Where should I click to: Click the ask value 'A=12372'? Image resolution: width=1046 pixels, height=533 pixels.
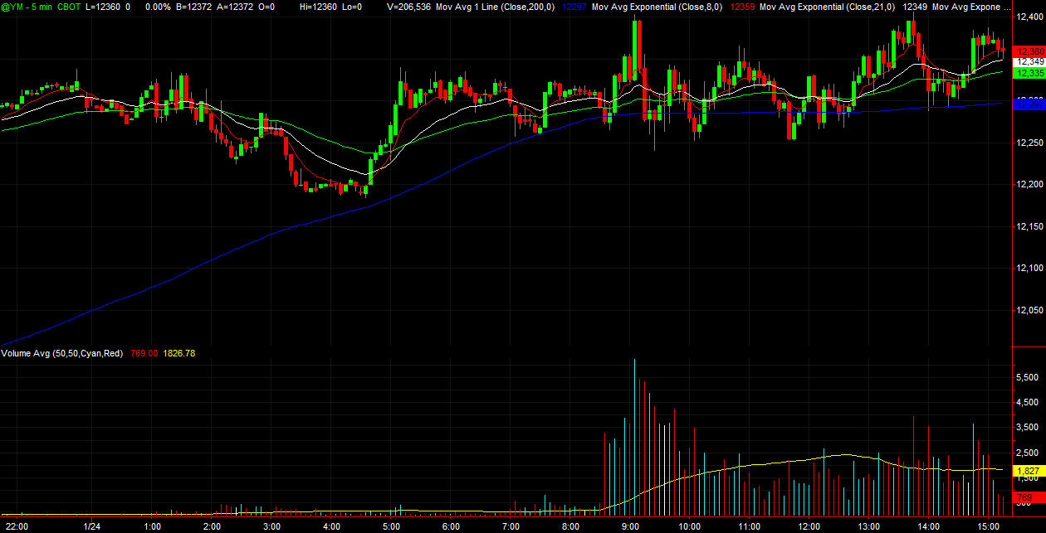coord(235,6)
